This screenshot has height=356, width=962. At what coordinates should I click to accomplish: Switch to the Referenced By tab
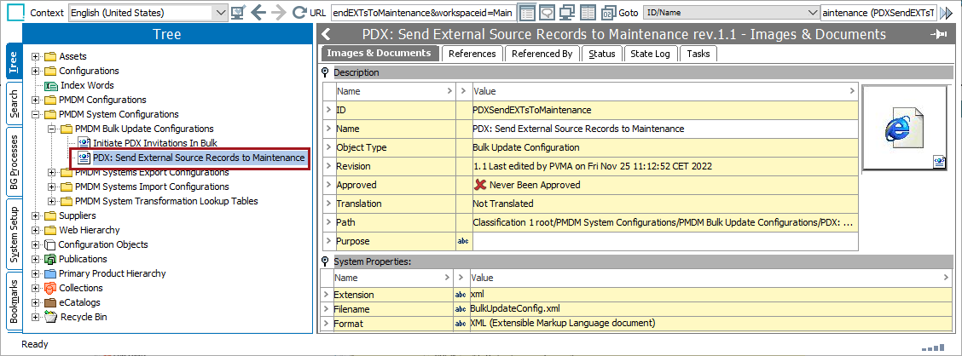pyautogui.click(x=542, y=54)
